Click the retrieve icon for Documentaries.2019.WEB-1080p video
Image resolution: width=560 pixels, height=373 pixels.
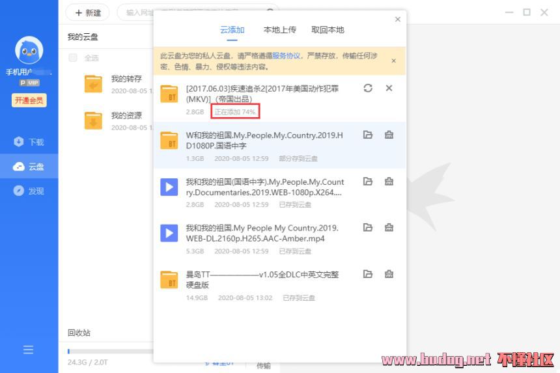click(389, 182)
